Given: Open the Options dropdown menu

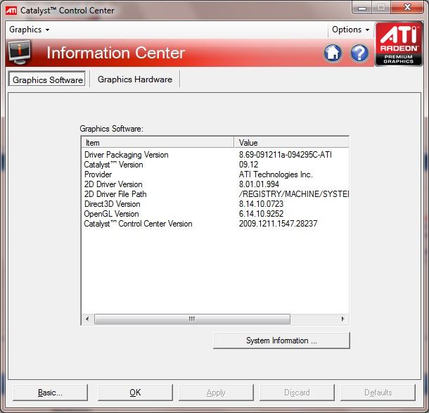Looking at the screenshot, I should tap(350, 30).
